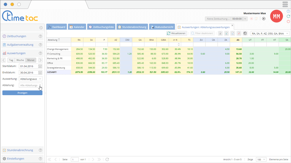Click the MM user avatar
This screenshot has height=163, width=291.
[x=276, y=17]
